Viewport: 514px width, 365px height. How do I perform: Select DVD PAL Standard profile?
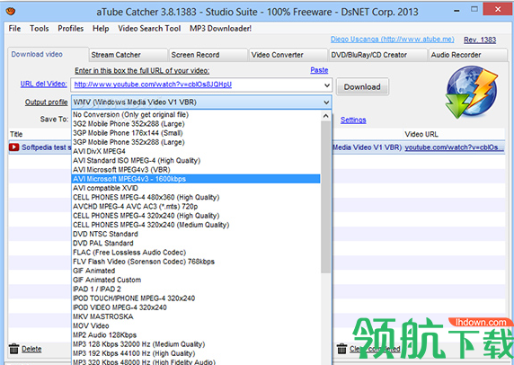(196, 244)
